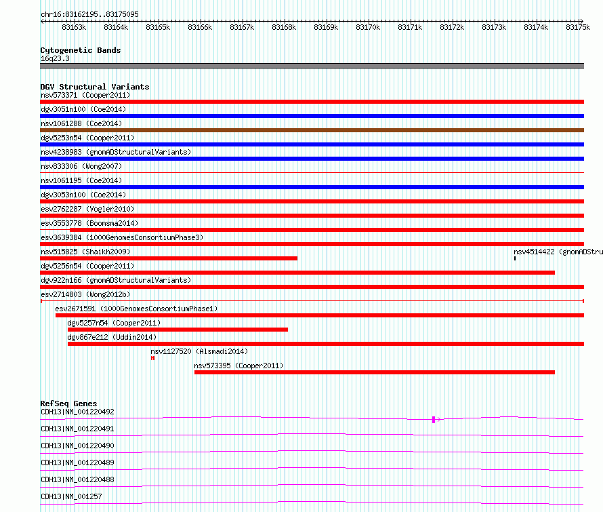603x512 pixels.
Task: Click the 83163k ruler tick label
Action: coord(74,27)
